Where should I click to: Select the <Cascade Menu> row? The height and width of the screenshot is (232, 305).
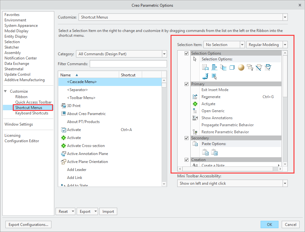pyautogui.click(x=110, y=82)
